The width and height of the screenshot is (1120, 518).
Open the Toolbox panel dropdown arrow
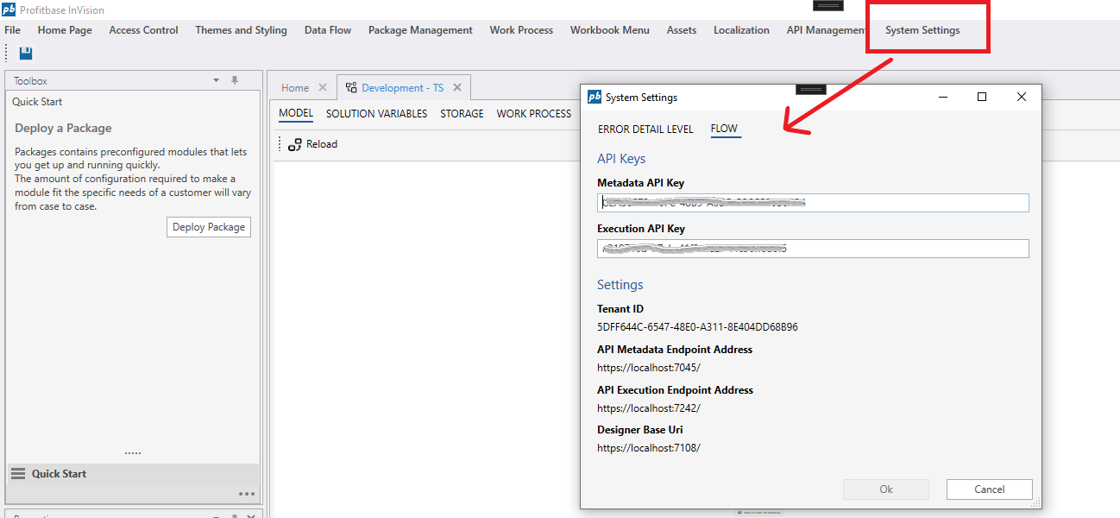(217, 80)
